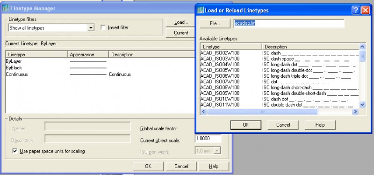374x175 pixels.
Task: Click Help in the Linetype Manager dialog
Action: point(214,167)
